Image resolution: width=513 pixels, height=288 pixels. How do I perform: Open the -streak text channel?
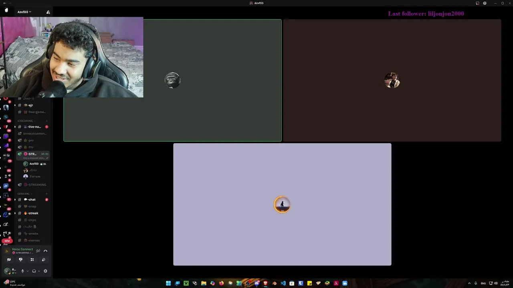tap(32, 213)
